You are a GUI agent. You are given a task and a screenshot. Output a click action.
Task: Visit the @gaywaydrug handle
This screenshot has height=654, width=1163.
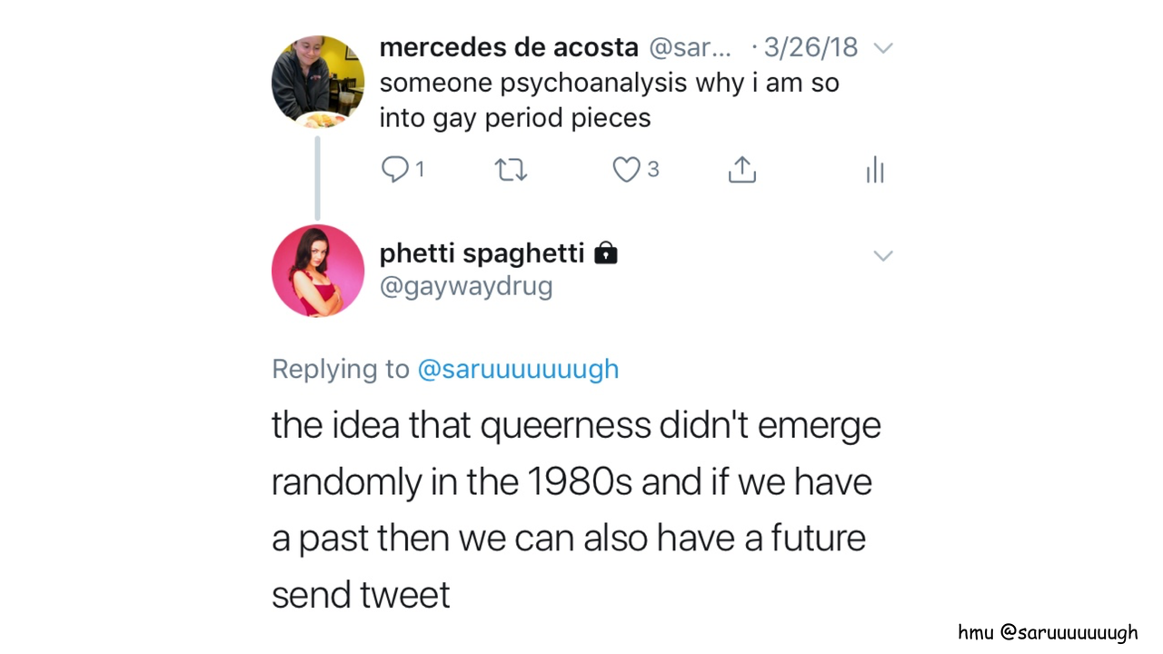[x=466, y=286]
